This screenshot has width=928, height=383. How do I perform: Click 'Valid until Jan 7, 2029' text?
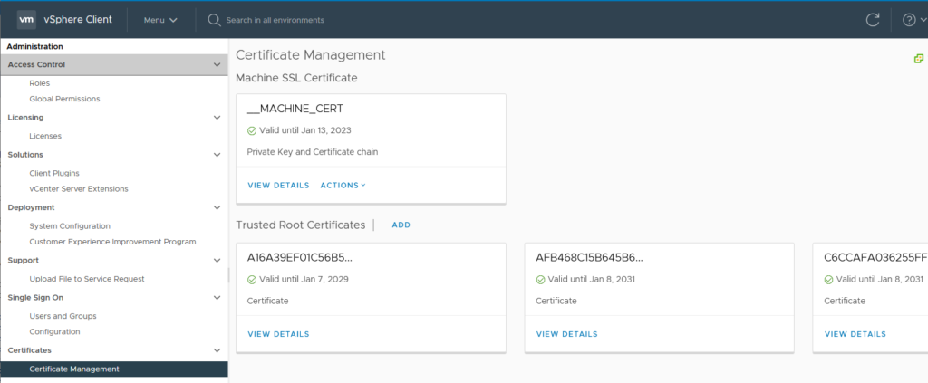304,280
